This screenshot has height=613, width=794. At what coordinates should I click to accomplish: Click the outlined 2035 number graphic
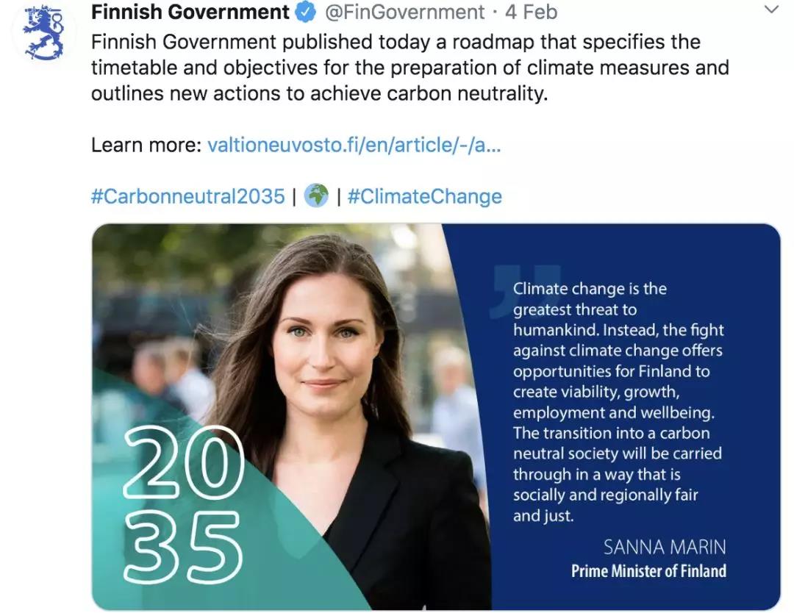(183, 505)
